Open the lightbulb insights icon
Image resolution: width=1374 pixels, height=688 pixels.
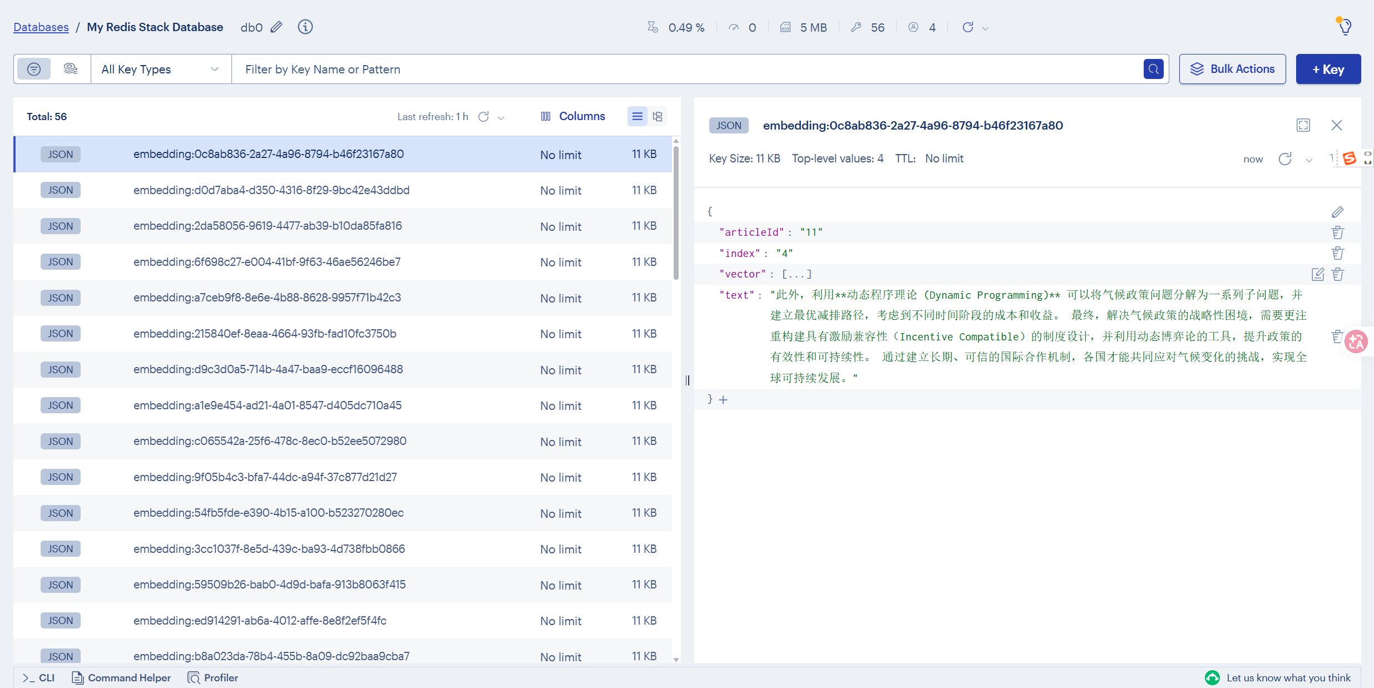pyautogui.click(x=1345, y=27)
